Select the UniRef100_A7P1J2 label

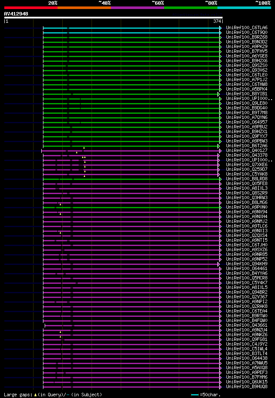coord(247,79)
